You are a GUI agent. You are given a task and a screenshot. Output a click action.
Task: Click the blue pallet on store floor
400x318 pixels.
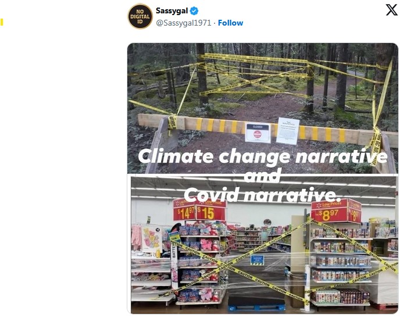[x=256, y=306]
